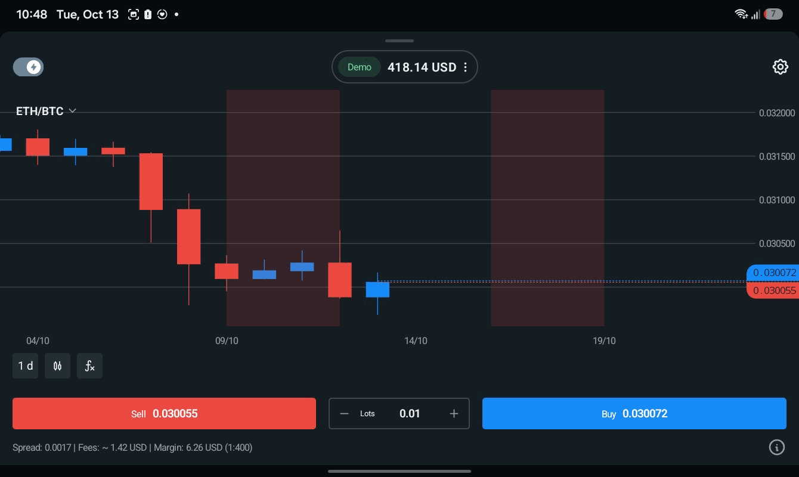Tap the Demo account badge
The height and width of the screenshot is (477, 799).
[x=360, y=67]
